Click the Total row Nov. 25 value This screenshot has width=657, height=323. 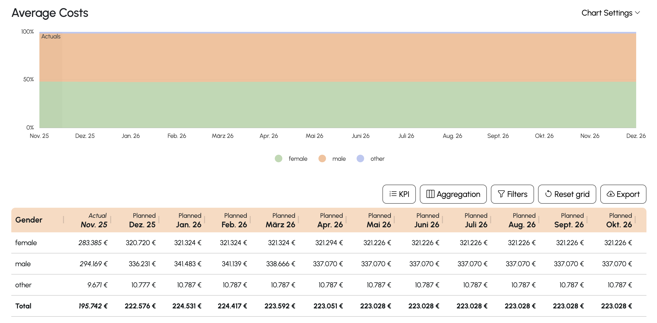point(93,306)
